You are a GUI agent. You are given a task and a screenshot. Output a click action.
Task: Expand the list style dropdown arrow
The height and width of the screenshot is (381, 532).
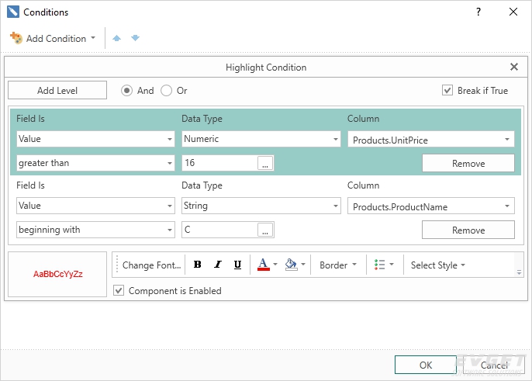392,265
